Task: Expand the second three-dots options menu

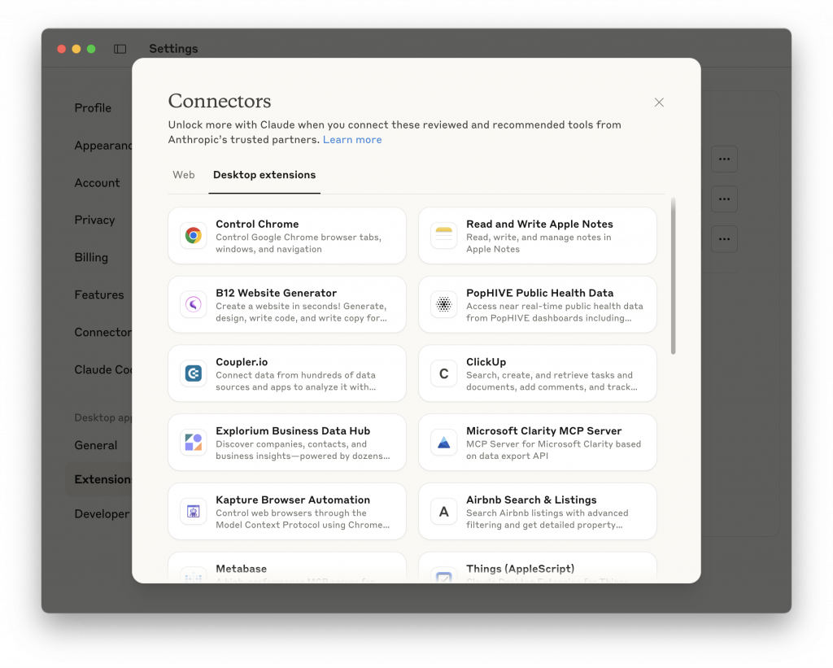Action: pos(724,199)
